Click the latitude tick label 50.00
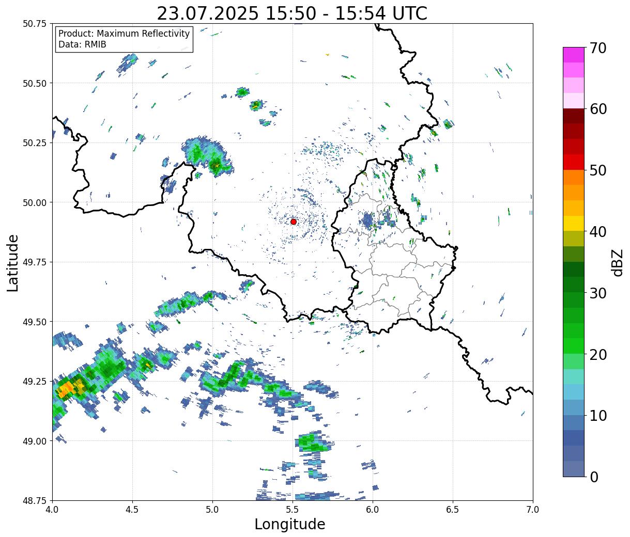The height and width of the screenshot is (537, 630). [35, 202]
